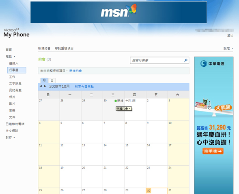Open 文件 in the sidebar
Viewport: 239px width, 194px height.
(x=12, y=117)
